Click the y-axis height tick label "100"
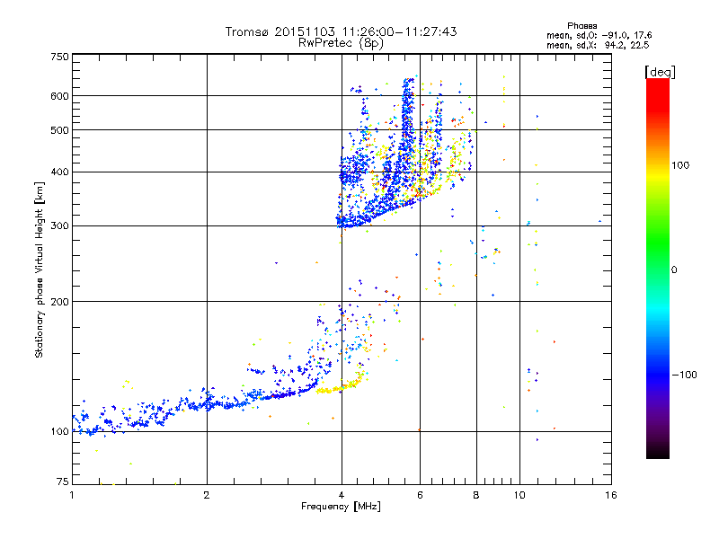 pos(59,432)
